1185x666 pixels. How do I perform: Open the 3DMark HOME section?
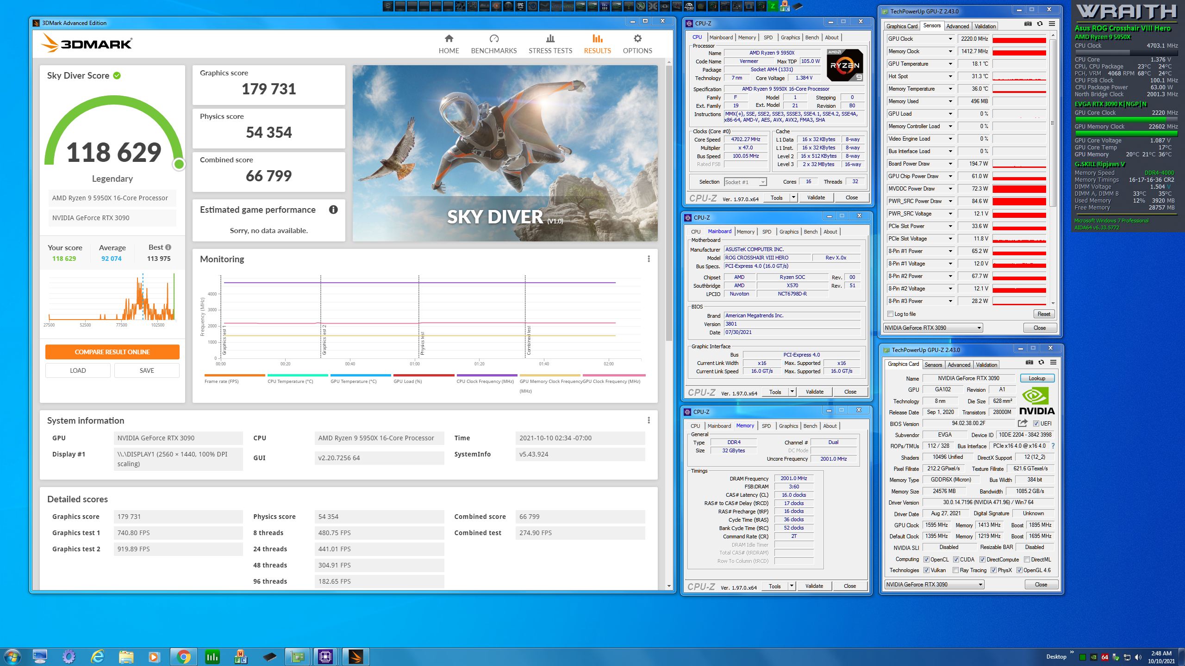pos(449,44)
